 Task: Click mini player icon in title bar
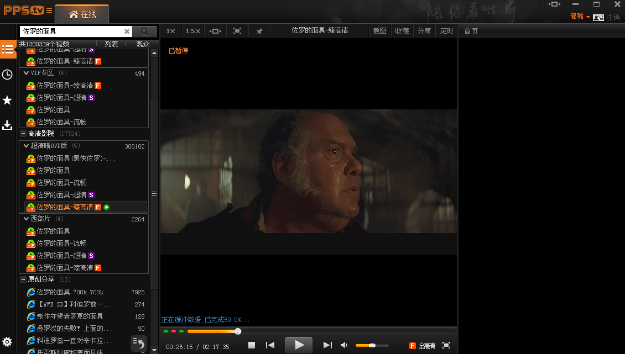[554, 4]
